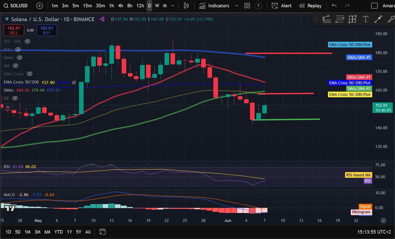The image size is (395, 239).
Task: Open time axis settings gear icon
Action: (383, 221)
